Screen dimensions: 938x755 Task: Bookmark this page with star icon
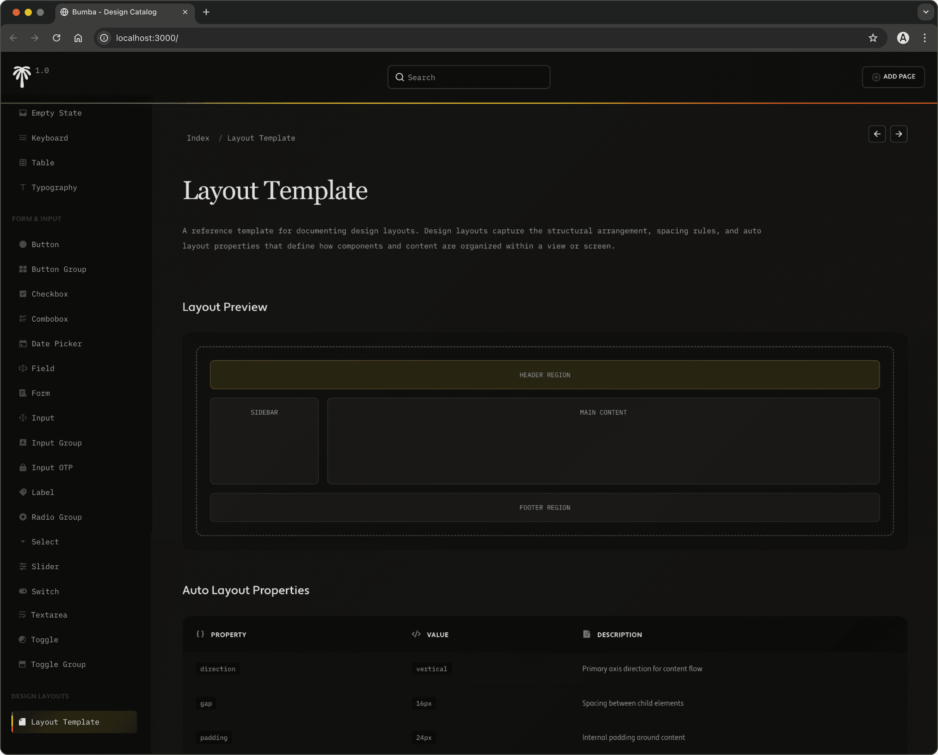click(873, 38)
